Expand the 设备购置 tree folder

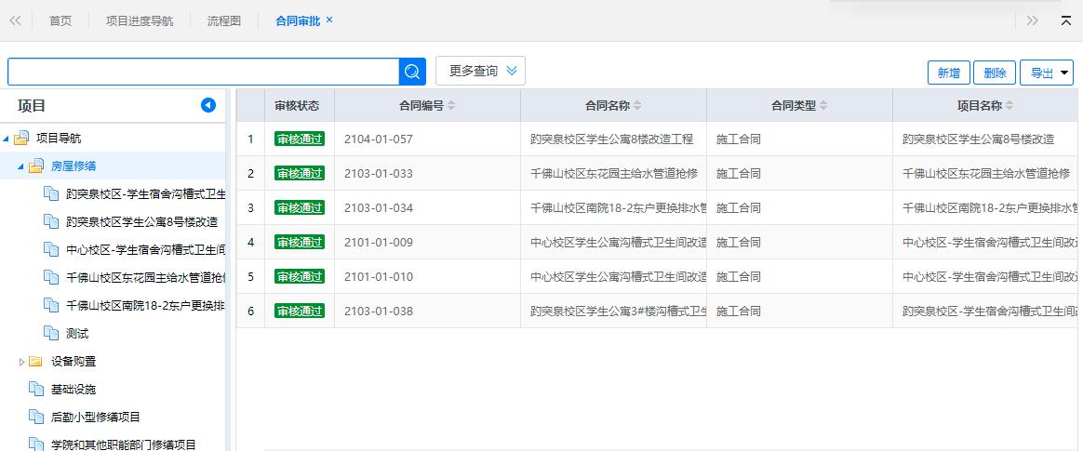pyautogui.click(x=22, y=362)
